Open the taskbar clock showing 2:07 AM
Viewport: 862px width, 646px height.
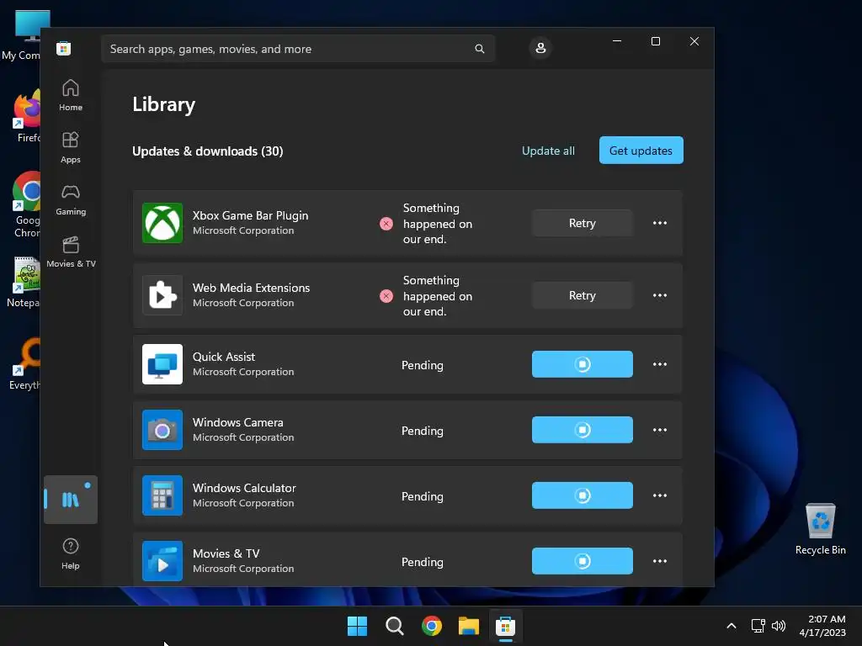pos(822,626)
